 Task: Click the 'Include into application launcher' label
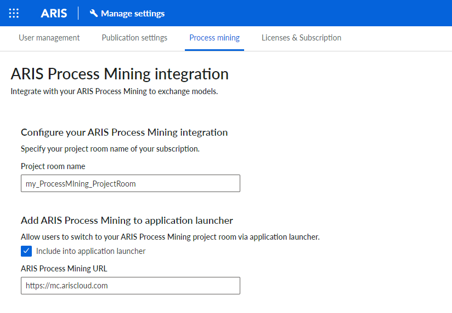[91, 251]
